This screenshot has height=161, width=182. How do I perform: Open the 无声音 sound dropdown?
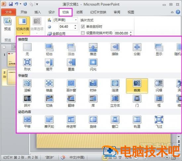65,20
